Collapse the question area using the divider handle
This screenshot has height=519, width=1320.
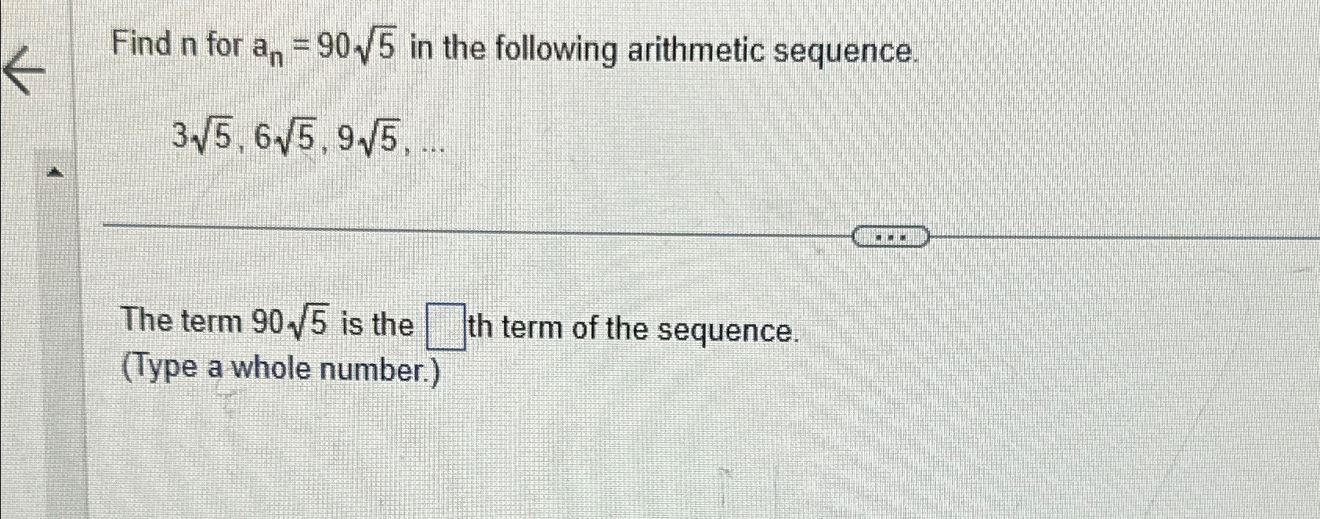coord(891,235)
